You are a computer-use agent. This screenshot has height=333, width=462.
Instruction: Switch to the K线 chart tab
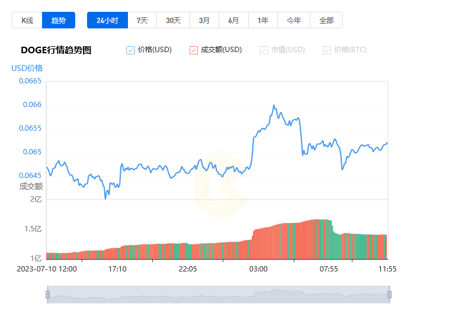click(x=27, y=20)
